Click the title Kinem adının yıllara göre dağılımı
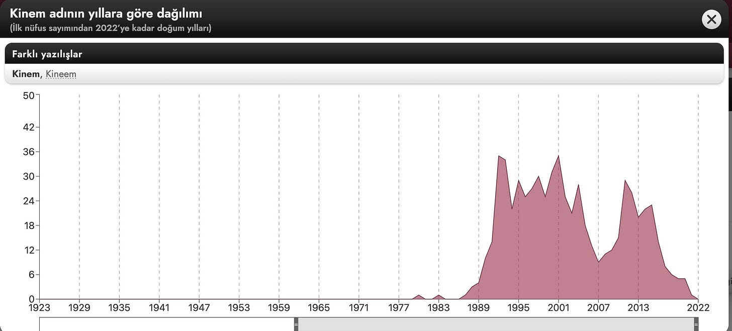Screen dimensions: 732x331 tap(106, 14)
